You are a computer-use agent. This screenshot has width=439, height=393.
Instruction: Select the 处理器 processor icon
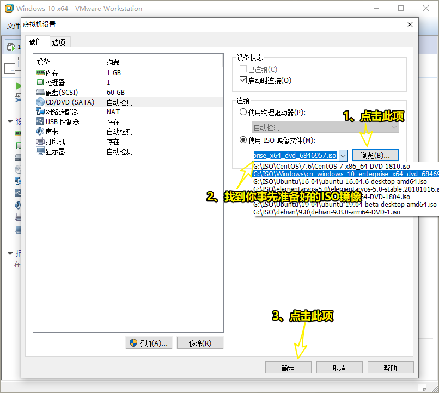click(x=40, y=83)
